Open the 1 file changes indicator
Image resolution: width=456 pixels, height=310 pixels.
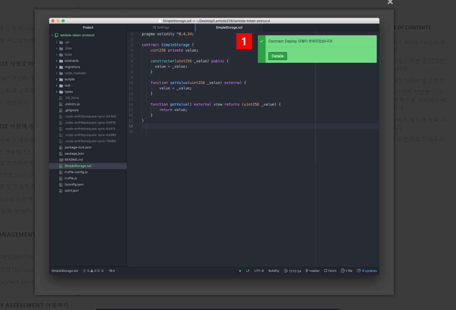click(342, 271)
